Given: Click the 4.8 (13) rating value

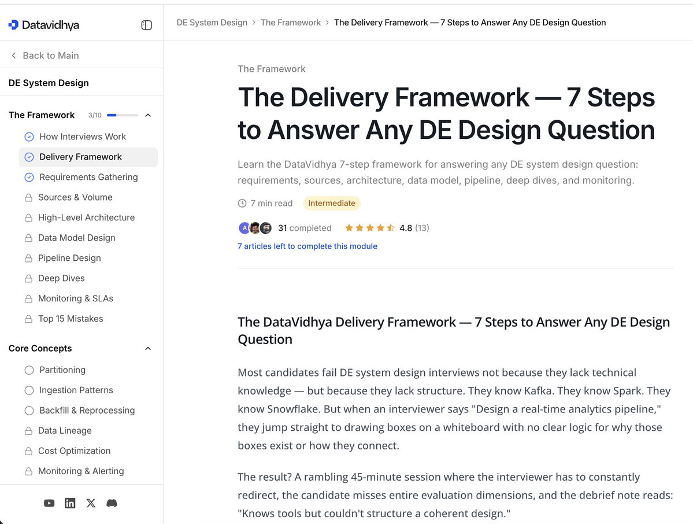Looking at the screenshot, I should coord(414,228).
